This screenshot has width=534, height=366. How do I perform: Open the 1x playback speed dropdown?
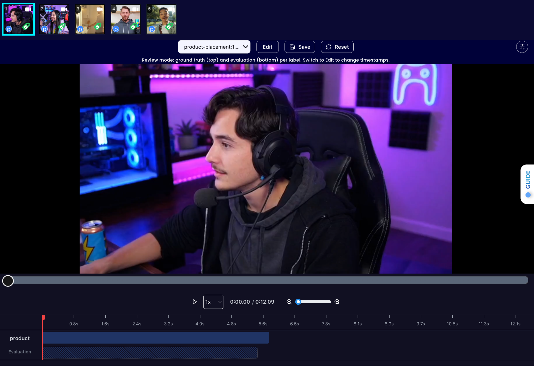coord(213,302)
